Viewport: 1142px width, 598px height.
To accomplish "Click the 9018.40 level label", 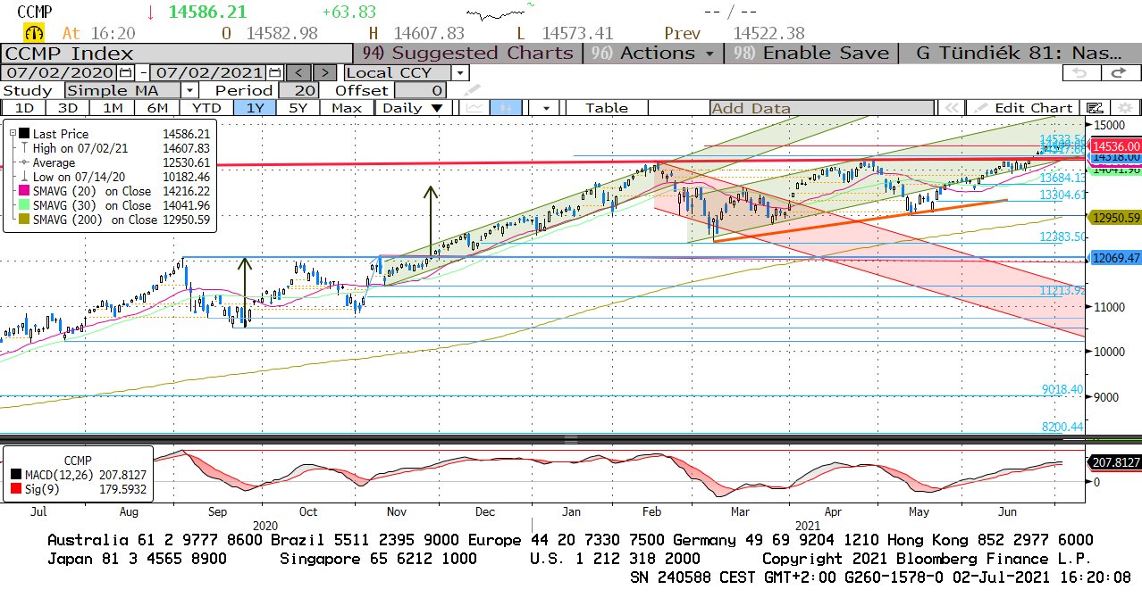I will pyautogui.click(x=1062, y=390).
